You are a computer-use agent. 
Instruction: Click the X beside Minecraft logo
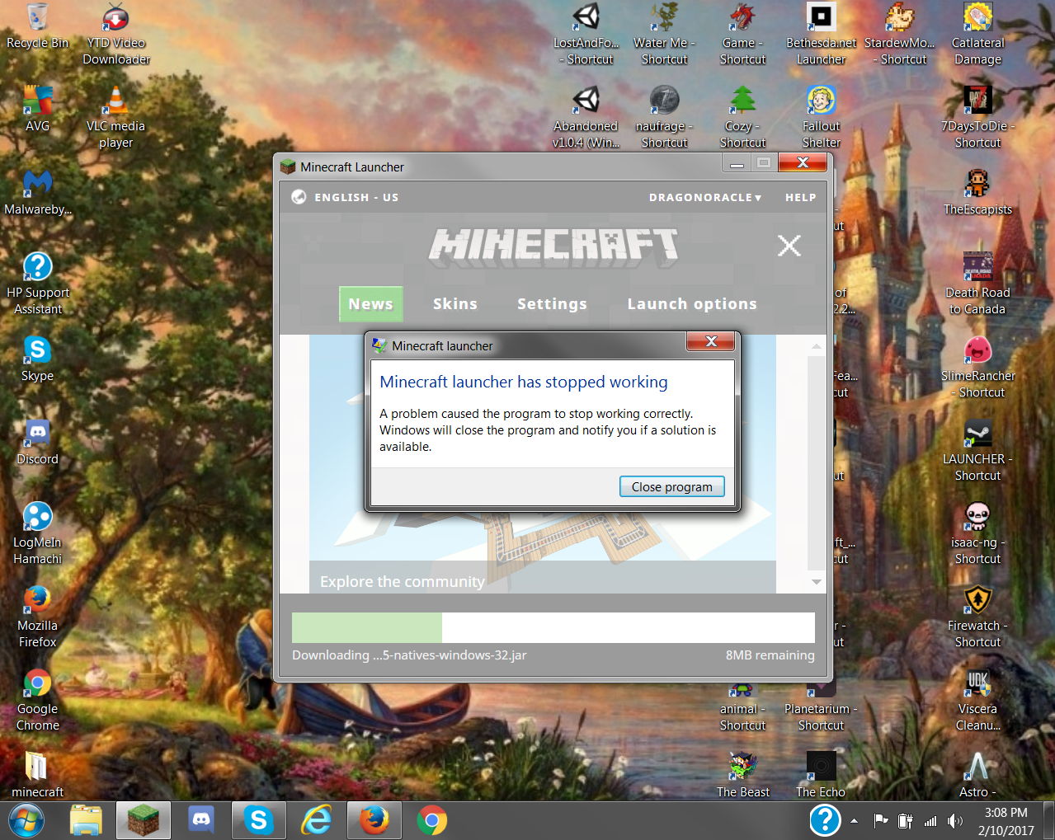789,246
